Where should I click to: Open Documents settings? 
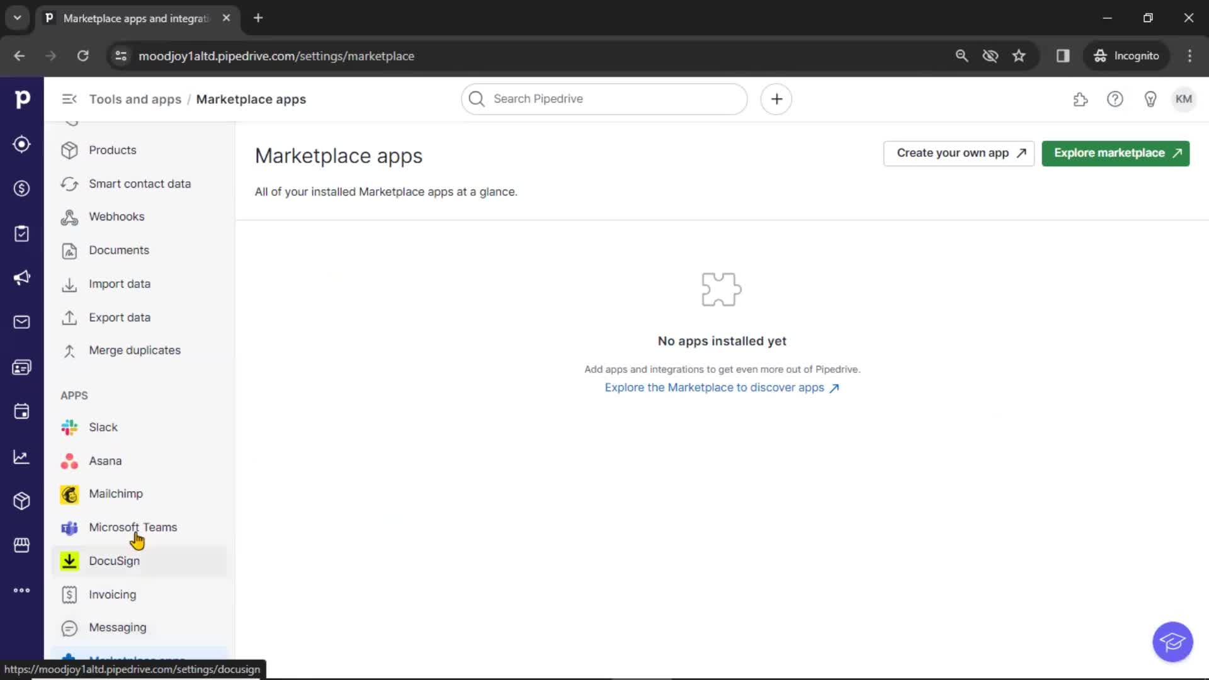(139, 251)
